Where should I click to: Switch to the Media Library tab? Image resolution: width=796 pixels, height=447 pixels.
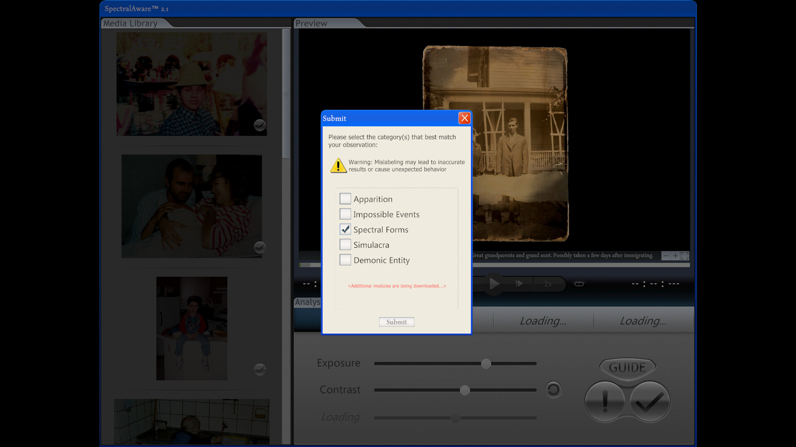(x=130, y=24)
